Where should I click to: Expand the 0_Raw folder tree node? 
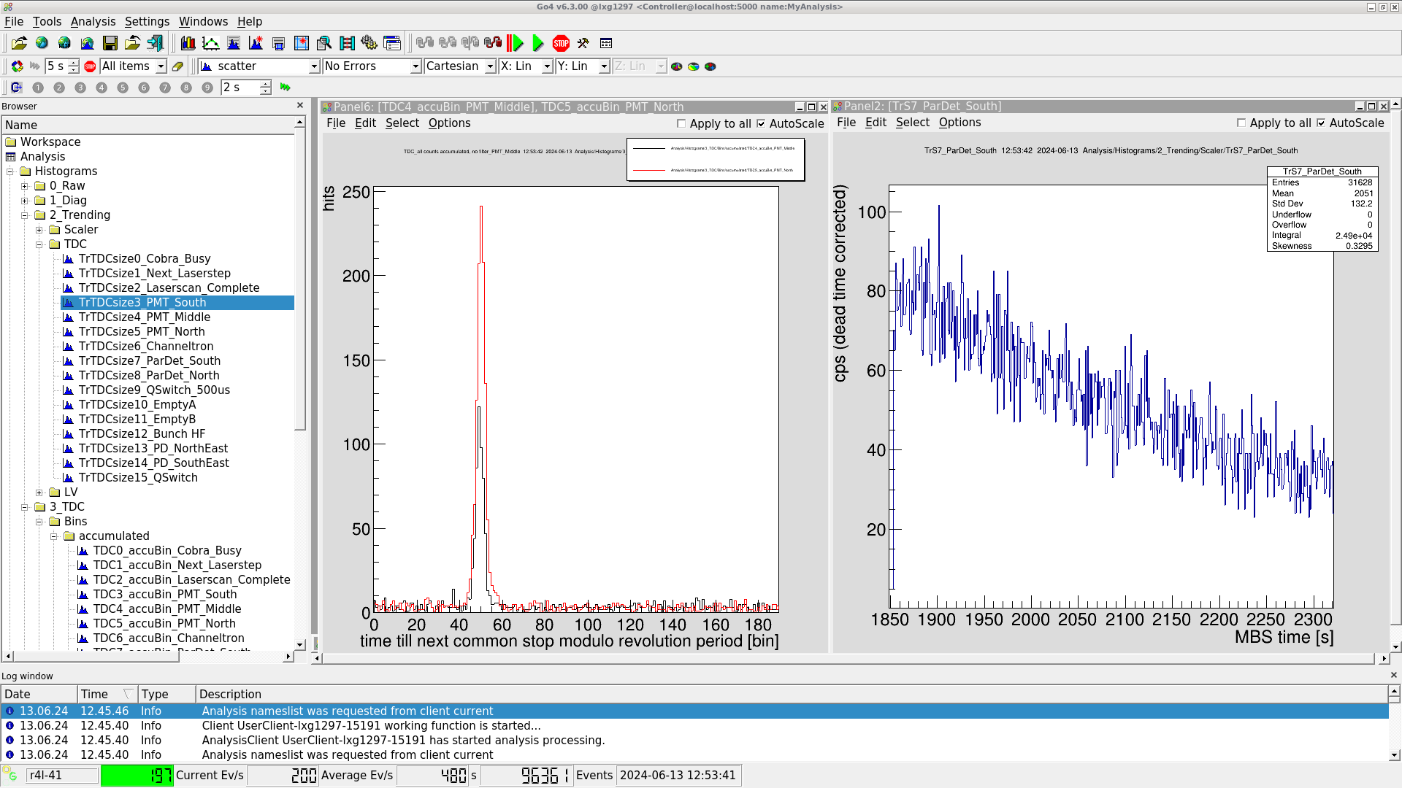click(25, 186)
